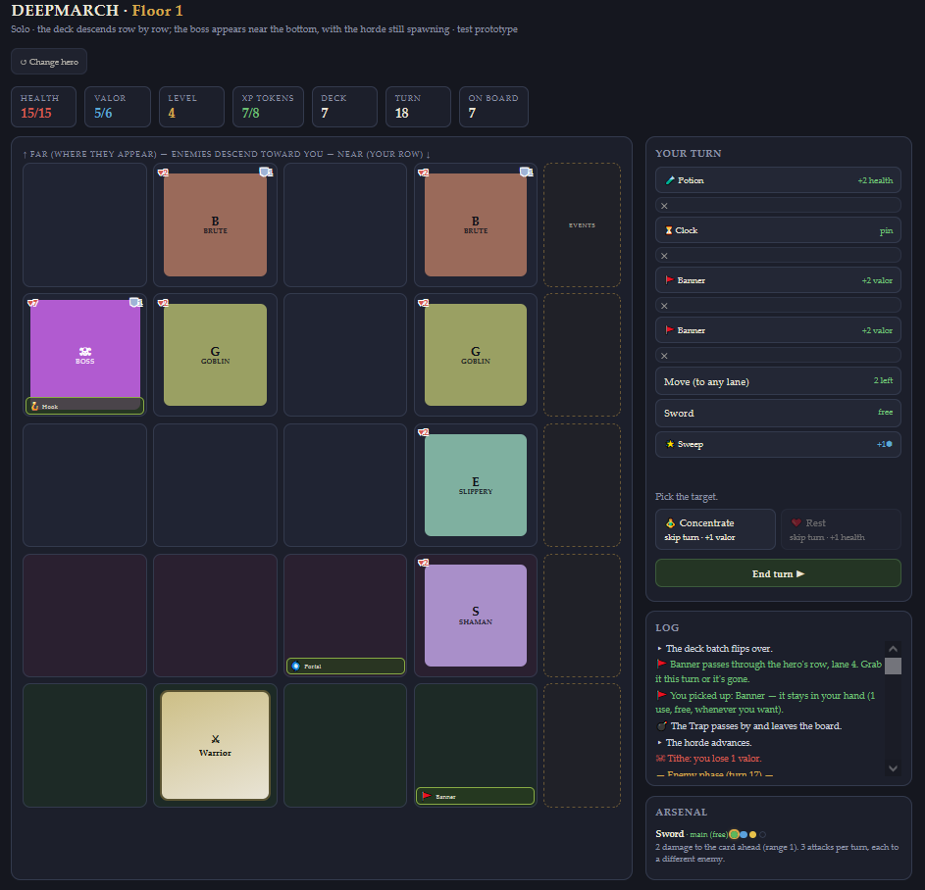The height and width of the screenshot is (890, 925).
Task: Activate the Clock pin item
Action: pyautogui.click(x=778, y=230)
